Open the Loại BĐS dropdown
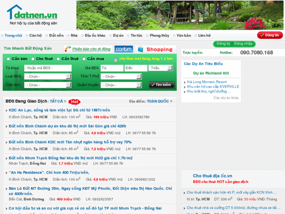The image size is (285, 214). pos(47,76)
